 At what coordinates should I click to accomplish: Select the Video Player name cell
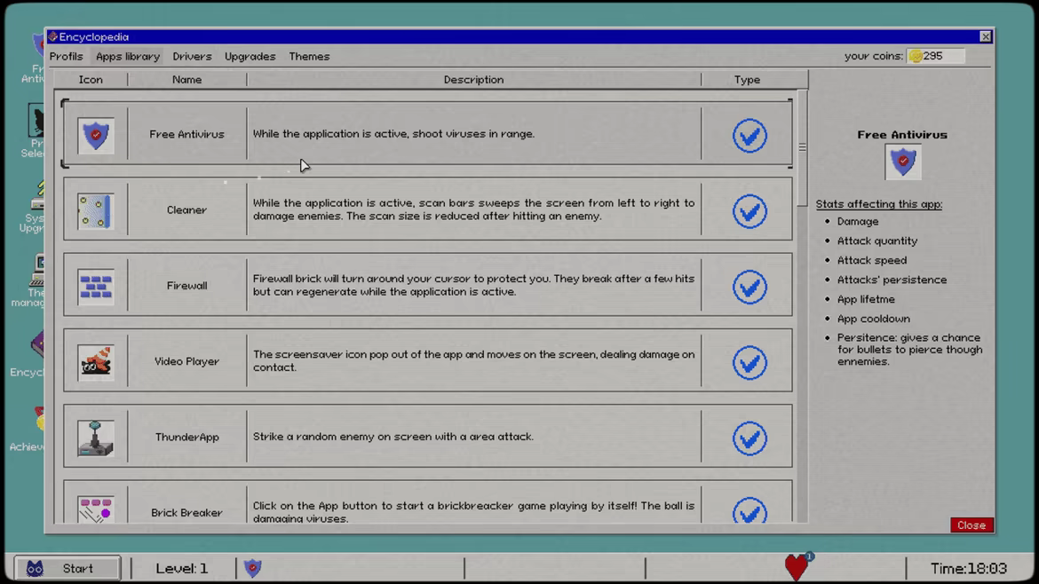(x=186, y=361)
